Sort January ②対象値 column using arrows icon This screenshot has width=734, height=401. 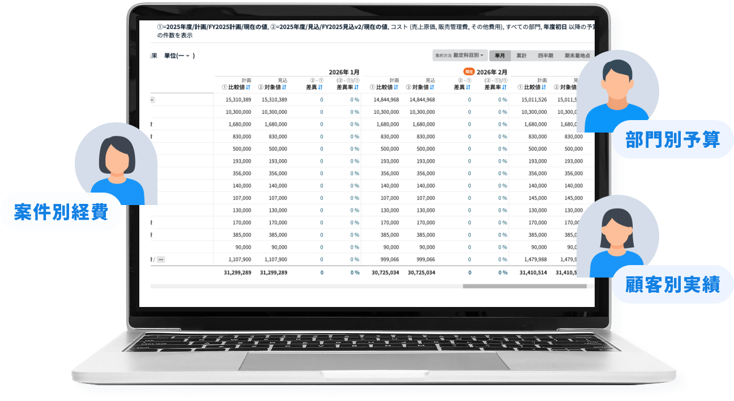point(284,87)
